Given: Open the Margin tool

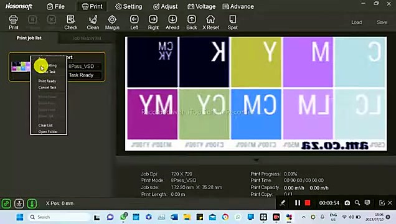Looking at the screenshot, I should tap(112, 22).
